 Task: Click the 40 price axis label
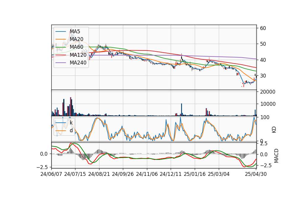[263, 60]
